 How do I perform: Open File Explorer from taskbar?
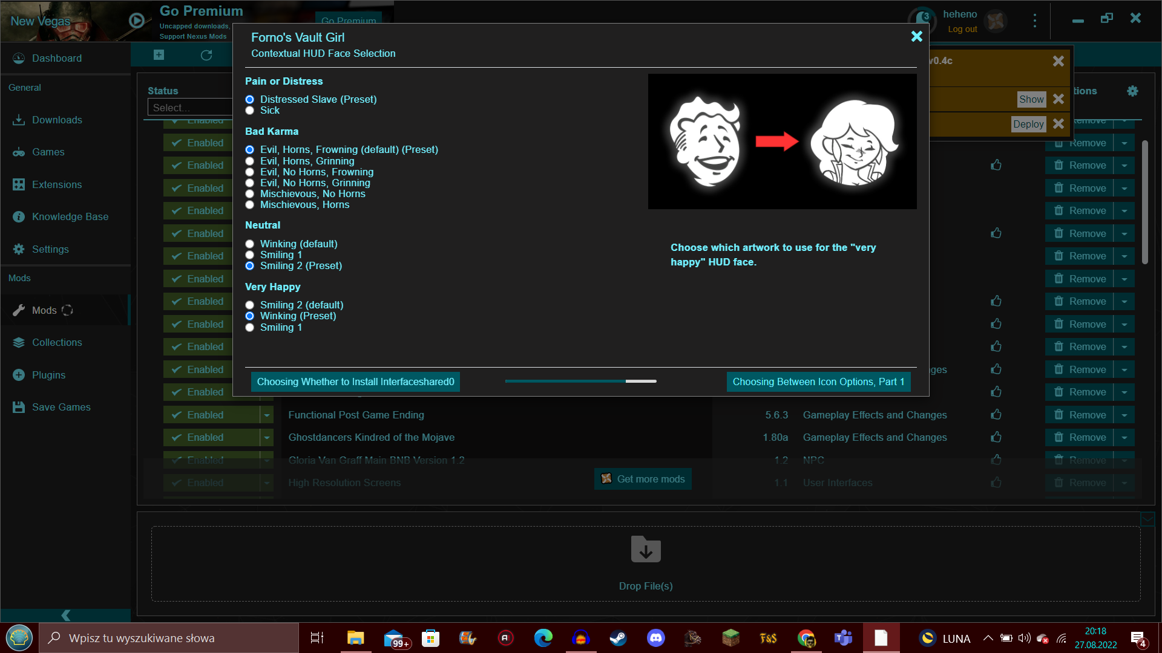click(355, 638)
